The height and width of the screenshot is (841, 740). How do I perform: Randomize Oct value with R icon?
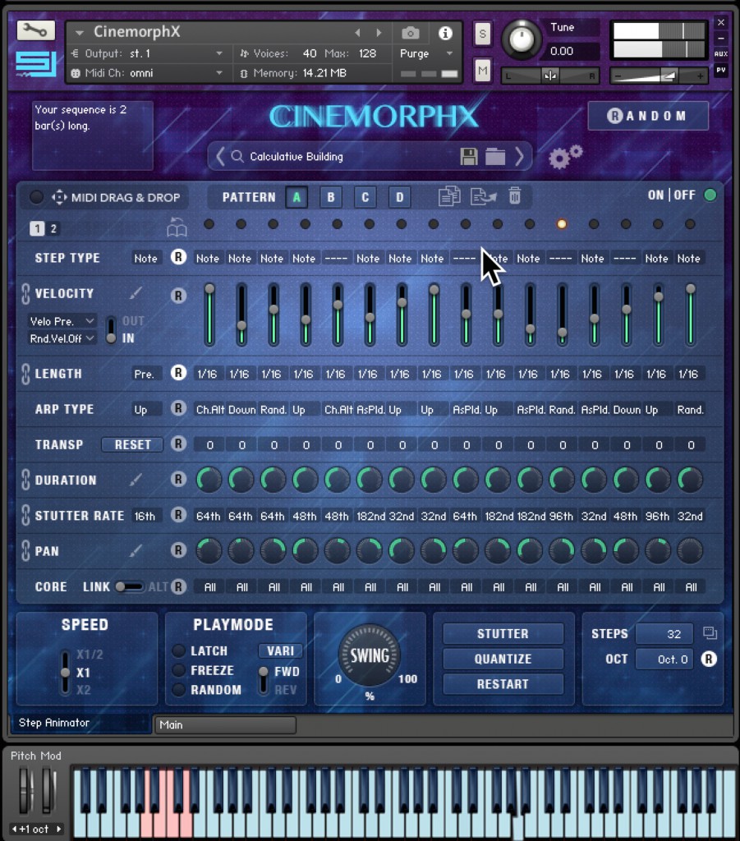click(x=708, y=659)
